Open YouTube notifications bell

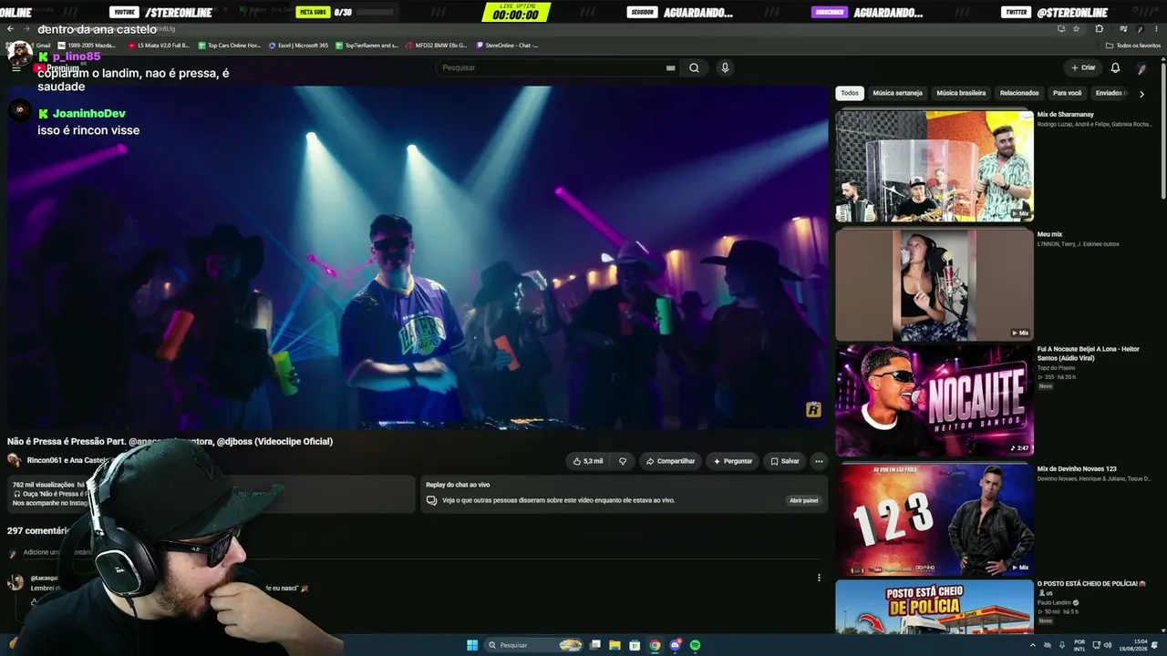(1115, 67)
